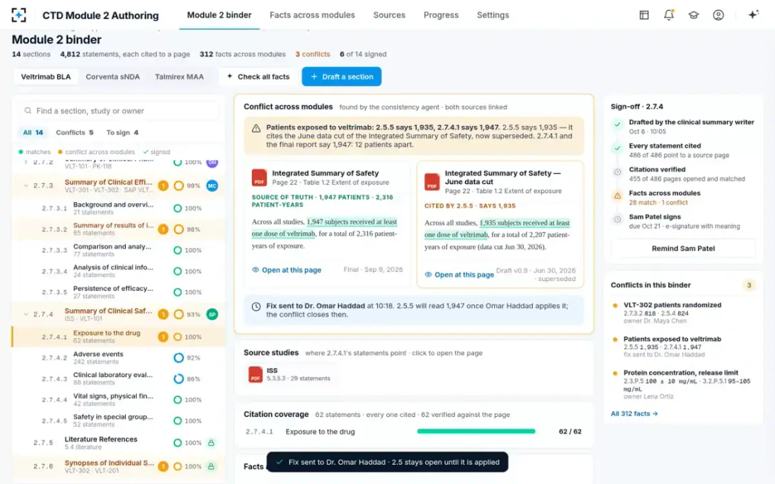Open final Integrated Summary of Safety at this page
Viewport: 775px width, 484px height.
pos(287,270)
